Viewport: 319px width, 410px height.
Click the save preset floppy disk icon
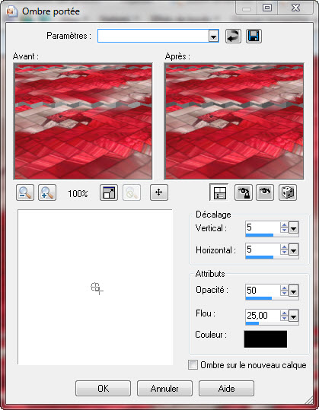254,36
